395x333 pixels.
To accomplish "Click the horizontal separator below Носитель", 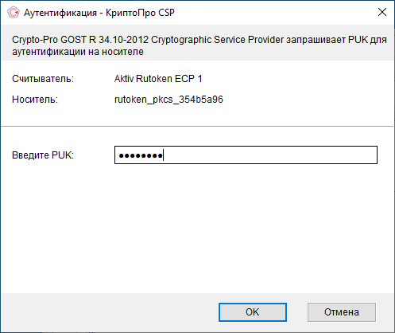I will (197, 127).
